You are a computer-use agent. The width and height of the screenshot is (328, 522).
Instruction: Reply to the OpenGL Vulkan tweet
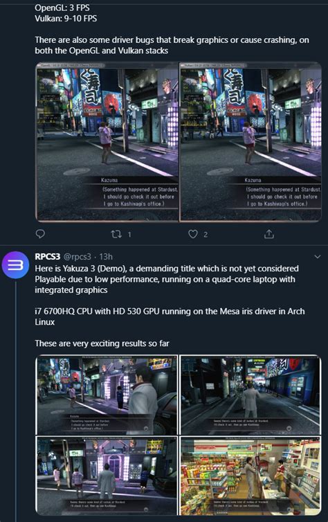point(40,234)
